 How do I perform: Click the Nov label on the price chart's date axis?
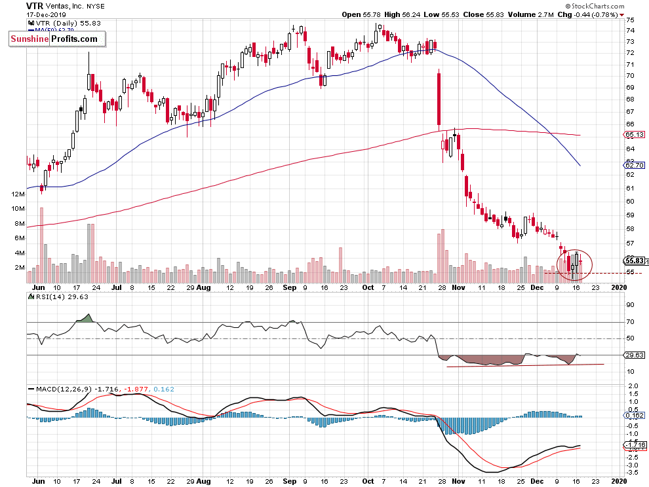coord(458,287)
